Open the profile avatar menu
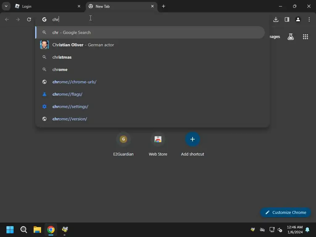Image resolution: width=316 pixels, height=237 pixels. pos(298,19)
